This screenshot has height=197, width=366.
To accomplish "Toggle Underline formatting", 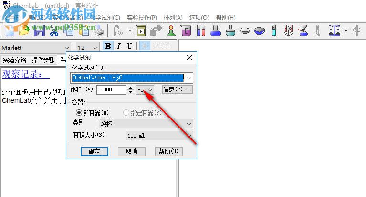I will (129, 46).
